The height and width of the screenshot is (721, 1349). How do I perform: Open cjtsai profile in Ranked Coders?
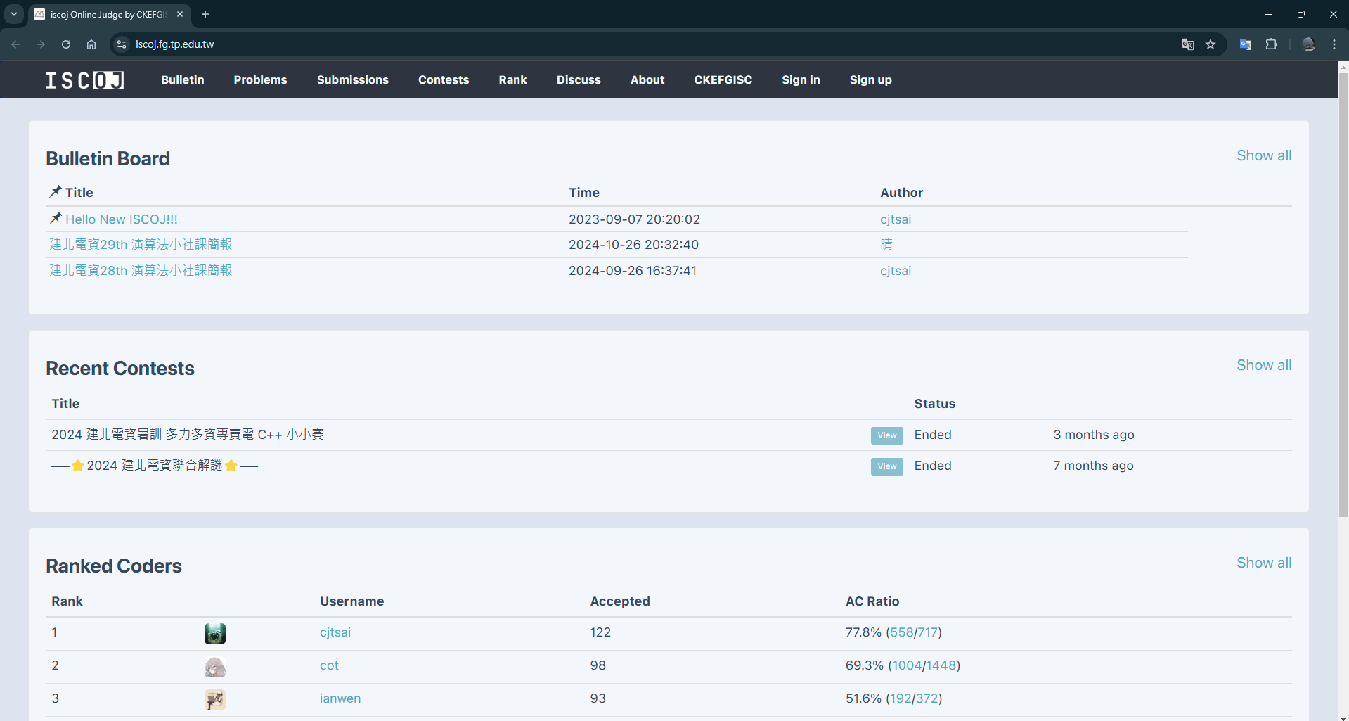click(x=335, y=632)
